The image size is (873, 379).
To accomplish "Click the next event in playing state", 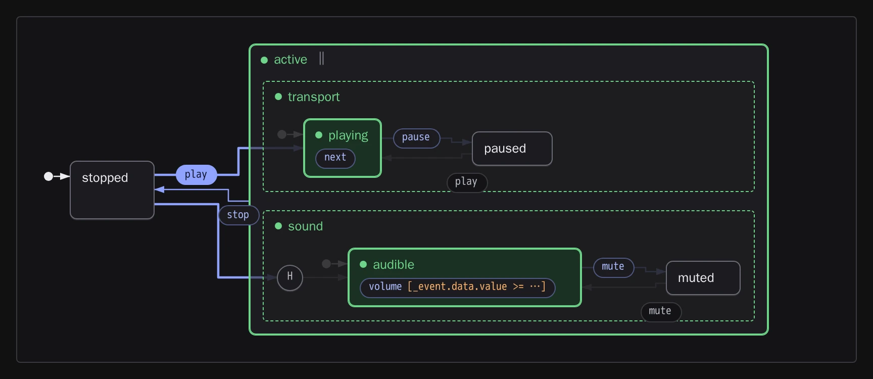I will (335, 158).
